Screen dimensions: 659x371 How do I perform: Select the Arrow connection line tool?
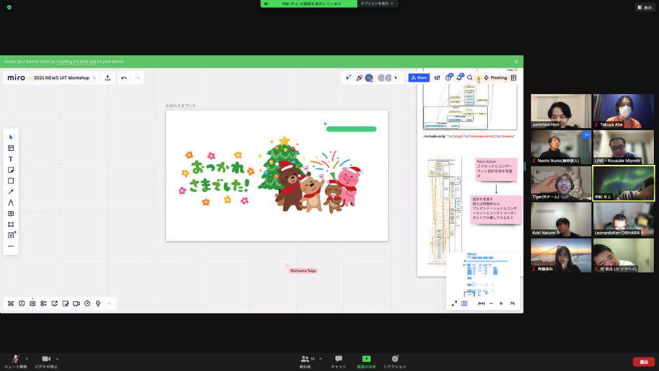tap(11, 192)
